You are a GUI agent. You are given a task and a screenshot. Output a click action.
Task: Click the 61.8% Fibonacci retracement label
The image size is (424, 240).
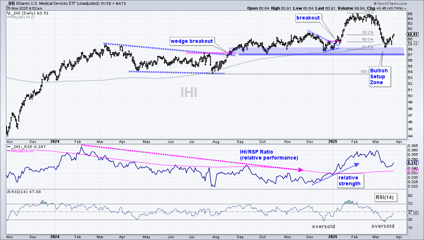[368, 47]
